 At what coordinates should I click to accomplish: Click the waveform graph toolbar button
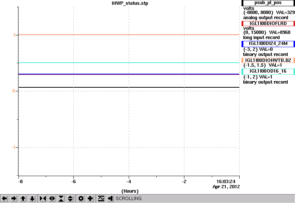pyautogui.click(x=101, y=199)
